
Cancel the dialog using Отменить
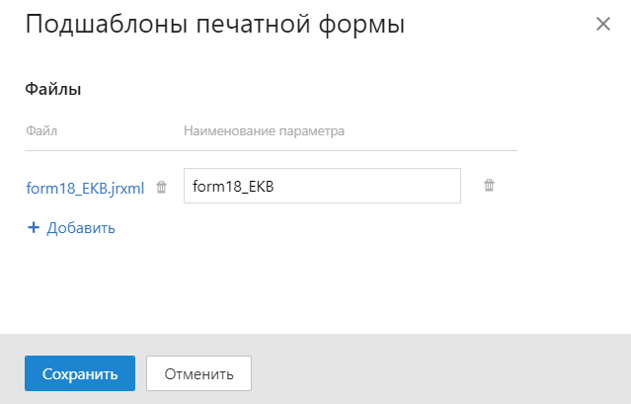(198, 373)
